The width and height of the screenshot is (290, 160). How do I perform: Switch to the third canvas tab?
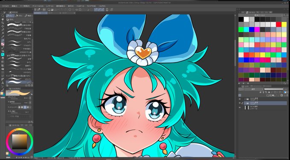pyautogui.click(x=69, y=13)
